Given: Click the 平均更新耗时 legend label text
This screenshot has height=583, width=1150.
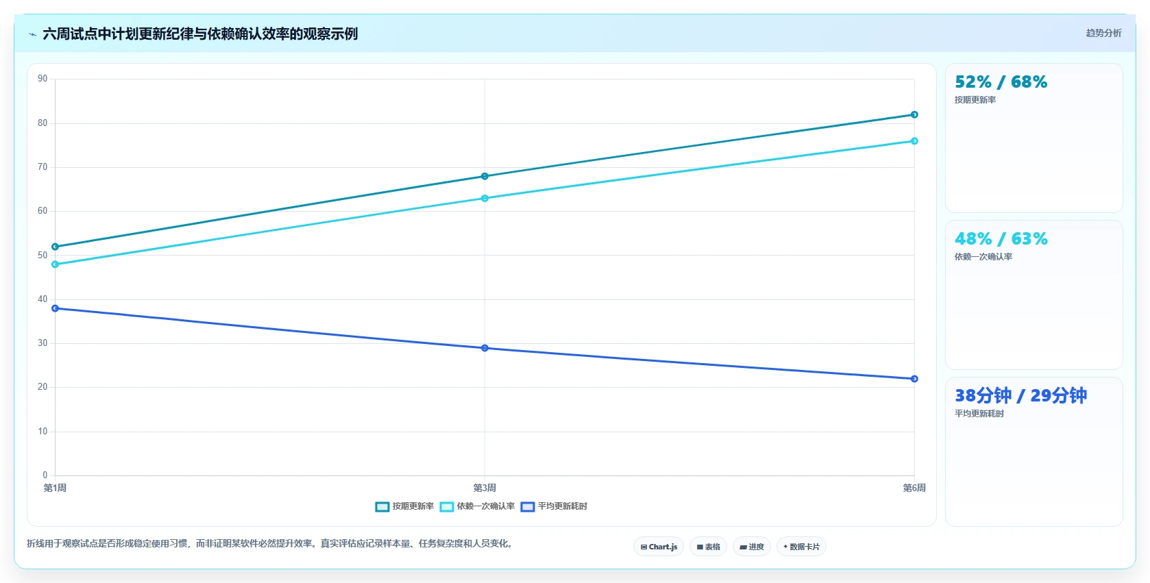Looking at the screenshot, I should coord(563,506).
